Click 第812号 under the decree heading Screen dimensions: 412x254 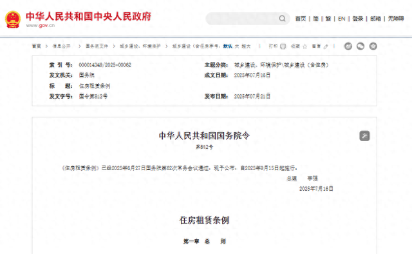tap(204, 147)
